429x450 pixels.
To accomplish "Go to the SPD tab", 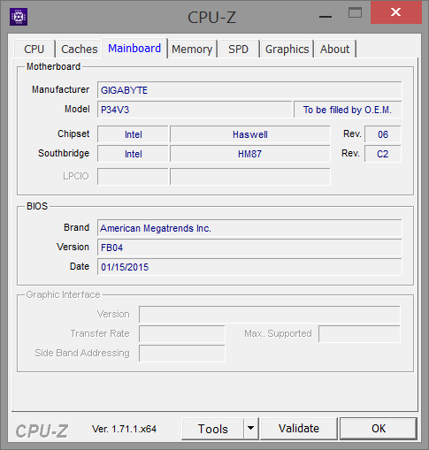I will pyautogui.click(x=238, y=49).
